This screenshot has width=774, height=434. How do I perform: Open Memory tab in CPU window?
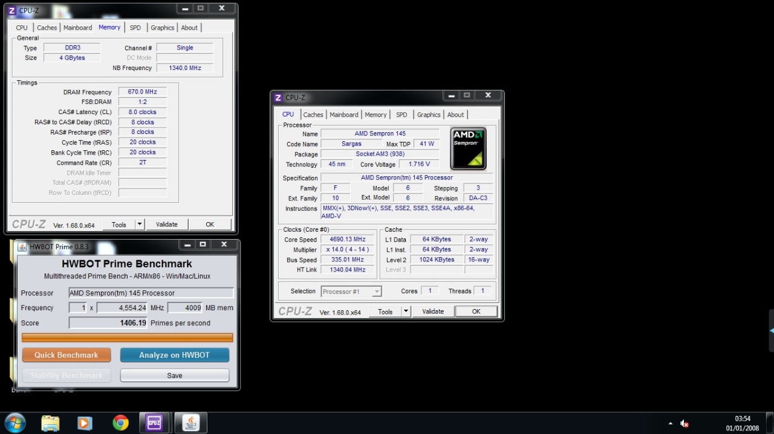click(x=376, y=115)
